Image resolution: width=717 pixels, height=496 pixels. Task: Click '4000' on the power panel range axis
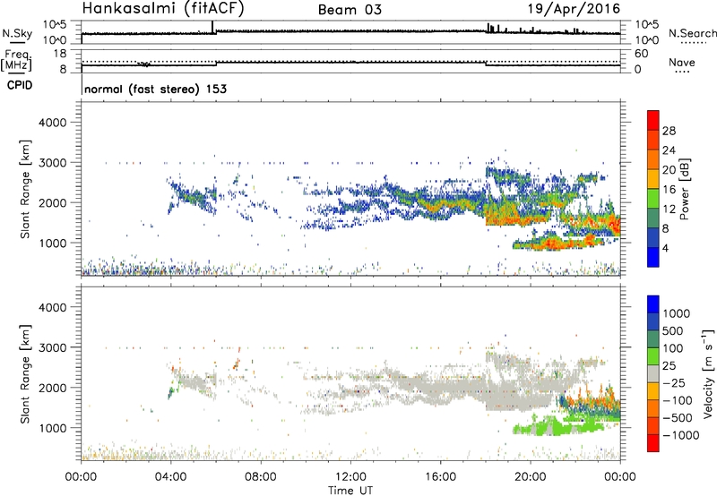pos(53,123)
